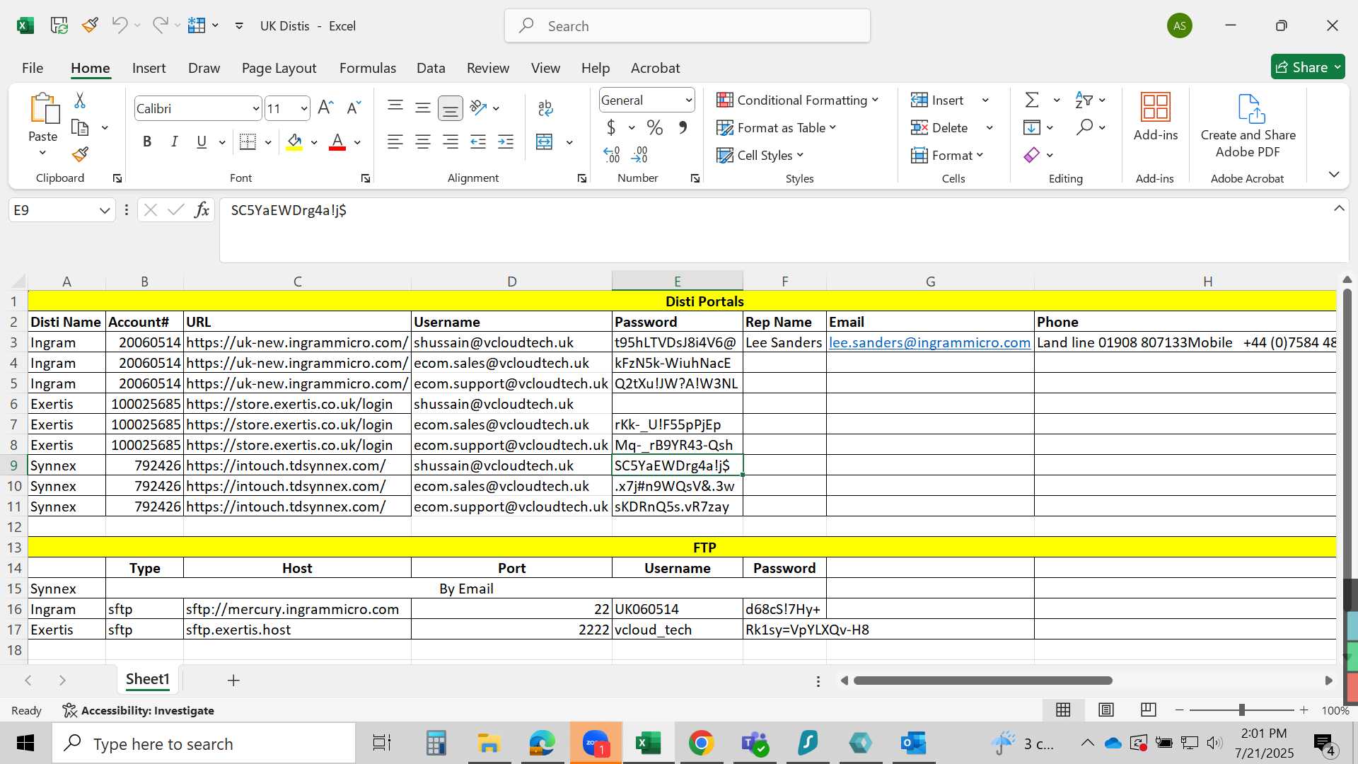Click the Merge and Center icon

pos(545,141)
